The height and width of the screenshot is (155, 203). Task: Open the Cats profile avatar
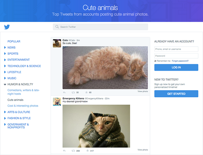(x=57, y=43)
